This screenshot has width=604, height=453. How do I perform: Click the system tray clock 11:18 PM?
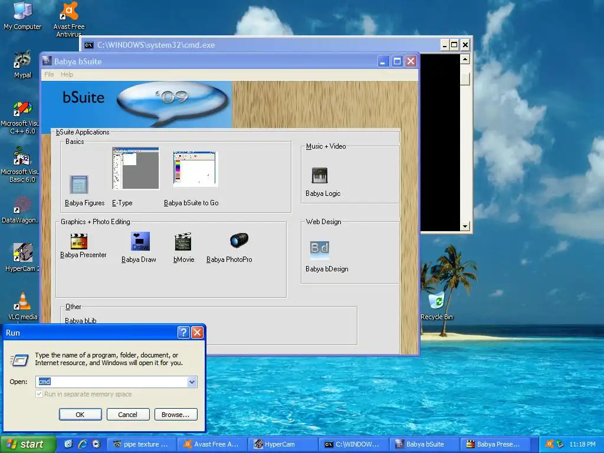point(582,444)
